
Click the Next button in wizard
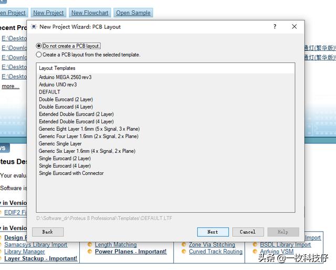pos(213,232)
